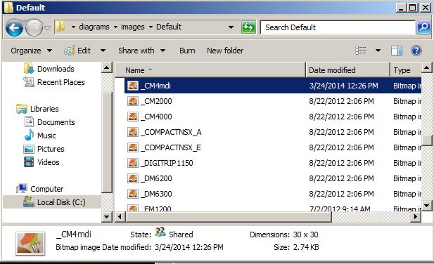Viewport: 434px width, 264px height.
Task: Click the change view icon
Action: [x=360, y=51]
